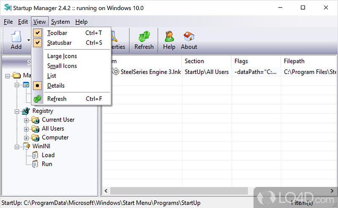Select the SteelSeries Engine 3.lnk row

pos(219,72)
